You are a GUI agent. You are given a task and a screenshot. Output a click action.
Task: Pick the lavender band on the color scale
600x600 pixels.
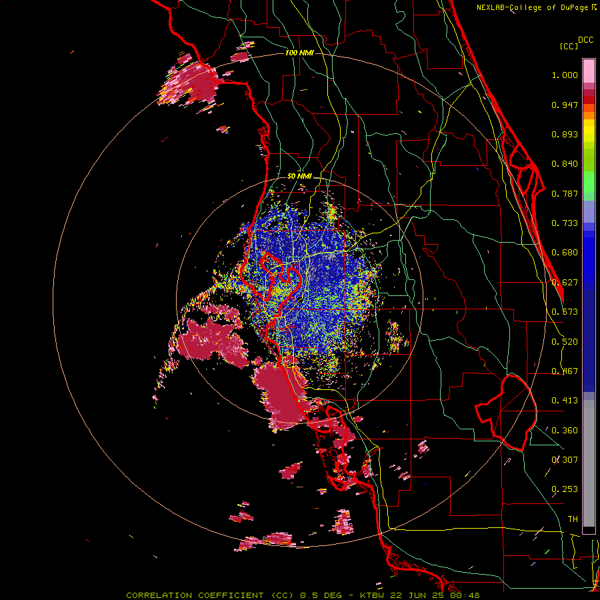[589, 213]
